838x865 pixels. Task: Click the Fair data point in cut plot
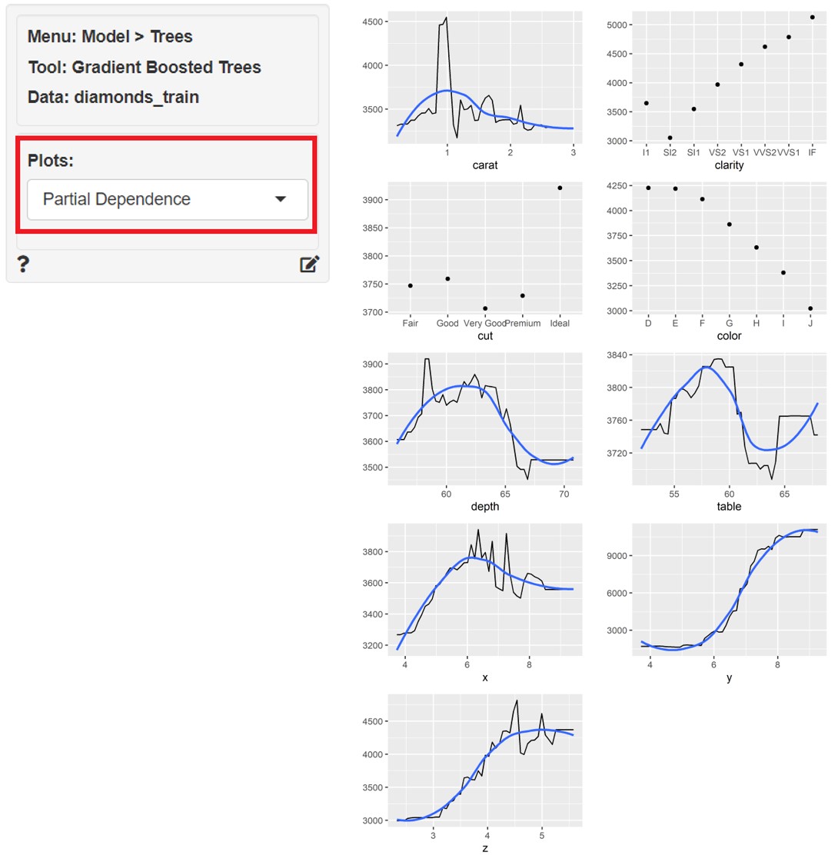pos(411,286)
